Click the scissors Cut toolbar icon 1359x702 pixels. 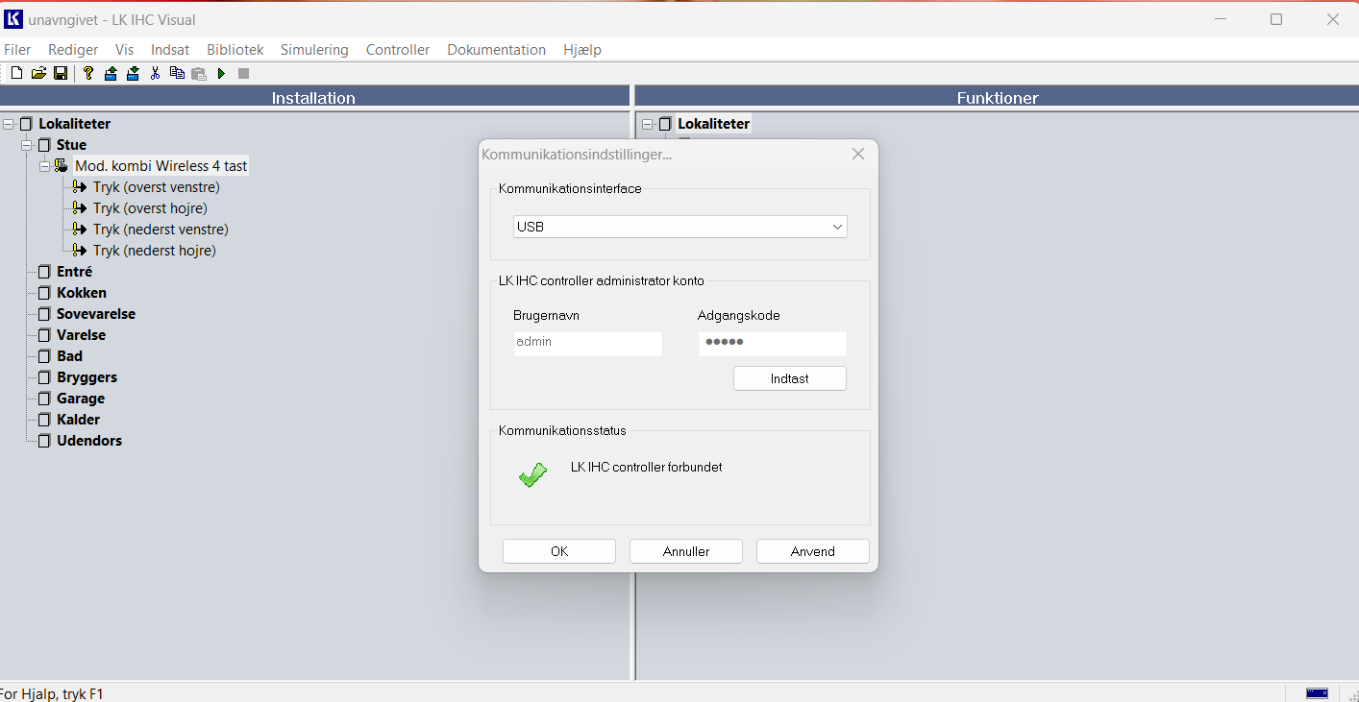click(x=156, y=73)
